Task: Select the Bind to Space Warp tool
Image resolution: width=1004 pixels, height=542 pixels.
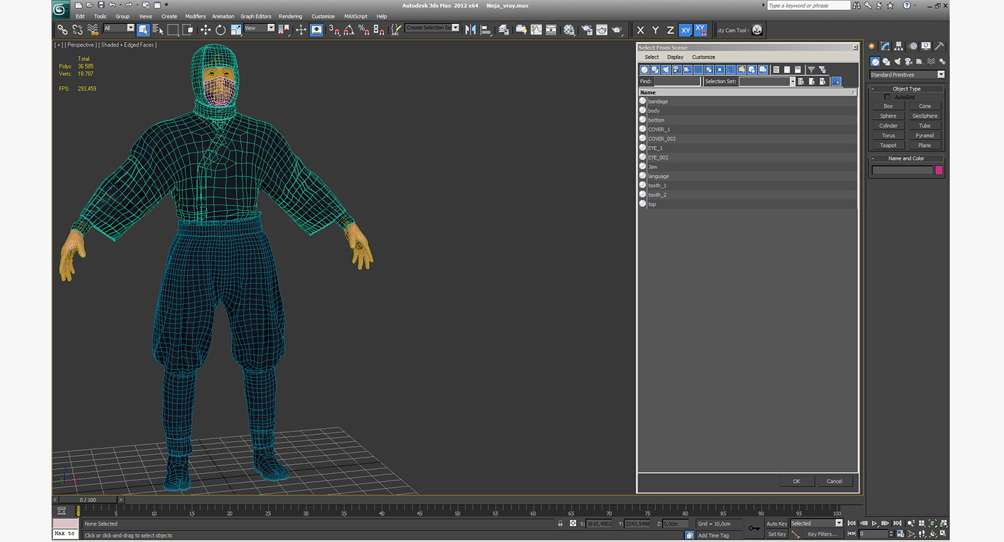Action: click(x=93, y=30)
